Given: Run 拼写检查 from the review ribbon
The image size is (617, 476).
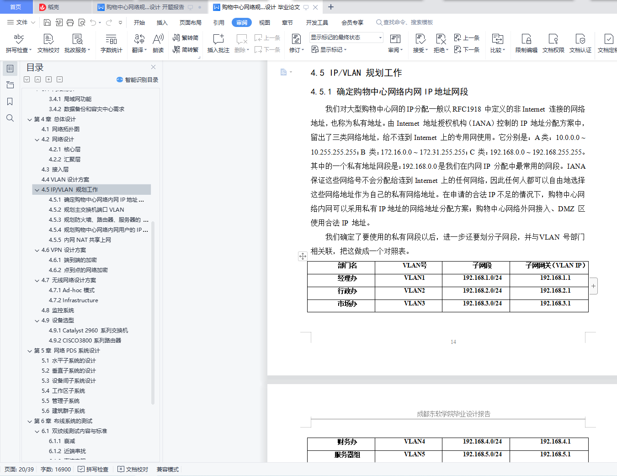Looking at the screenshot, I should coord(19,43).
